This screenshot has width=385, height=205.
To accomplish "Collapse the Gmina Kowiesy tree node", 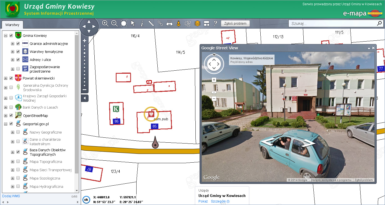I will click(x=6, y=35).
